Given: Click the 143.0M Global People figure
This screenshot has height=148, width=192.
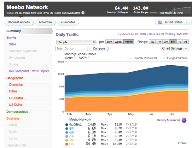Looking at the screenshot, I should click(x=141, y=8).
